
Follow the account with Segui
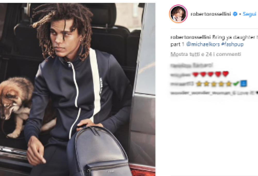coord(249,14)
